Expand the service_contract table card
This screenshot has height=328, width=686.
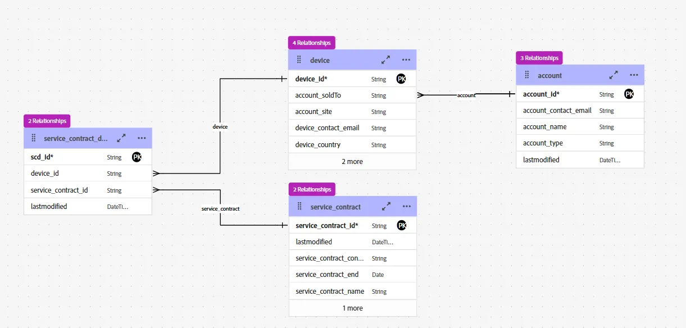pyautogui.click(x=386, y=207)
